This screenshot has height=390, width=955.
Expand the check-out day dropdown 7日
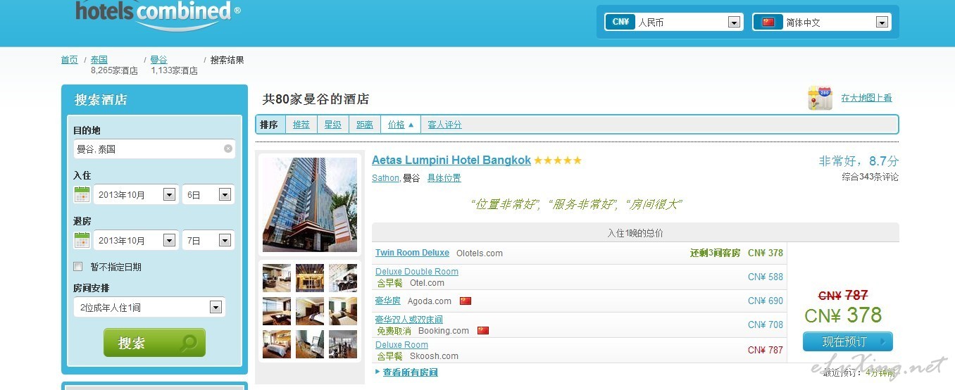208,241
